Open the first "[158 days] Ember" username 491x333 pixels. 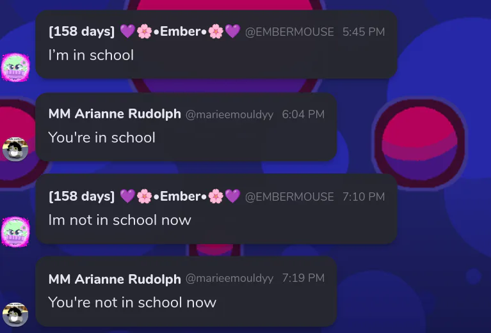[145, 31]
